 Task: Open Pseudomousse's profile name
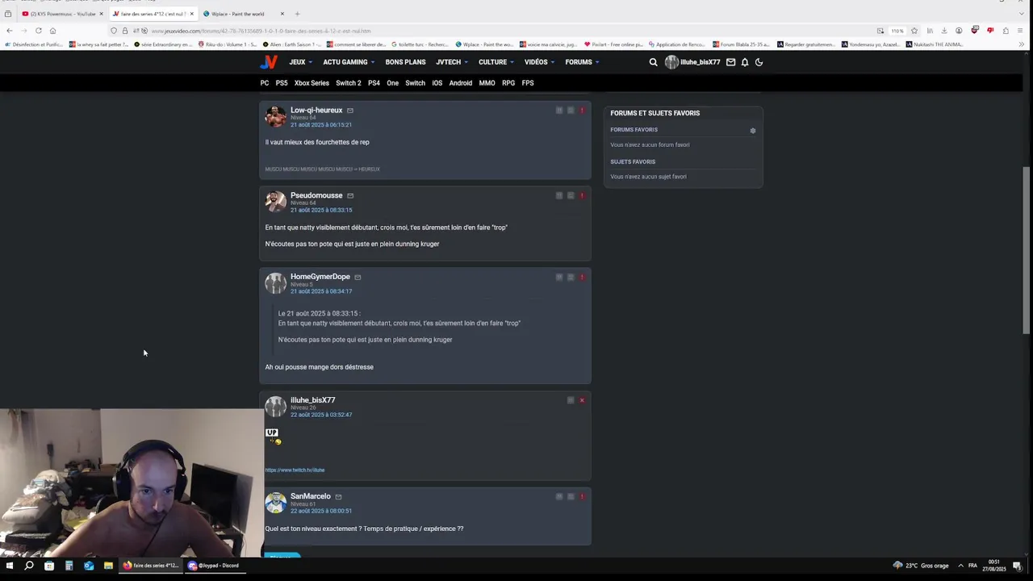[x=316, y=195]
